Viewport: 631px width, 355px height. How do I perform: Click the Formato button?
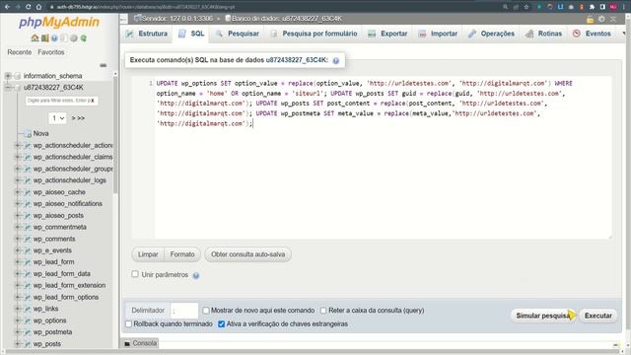(182, 254)
